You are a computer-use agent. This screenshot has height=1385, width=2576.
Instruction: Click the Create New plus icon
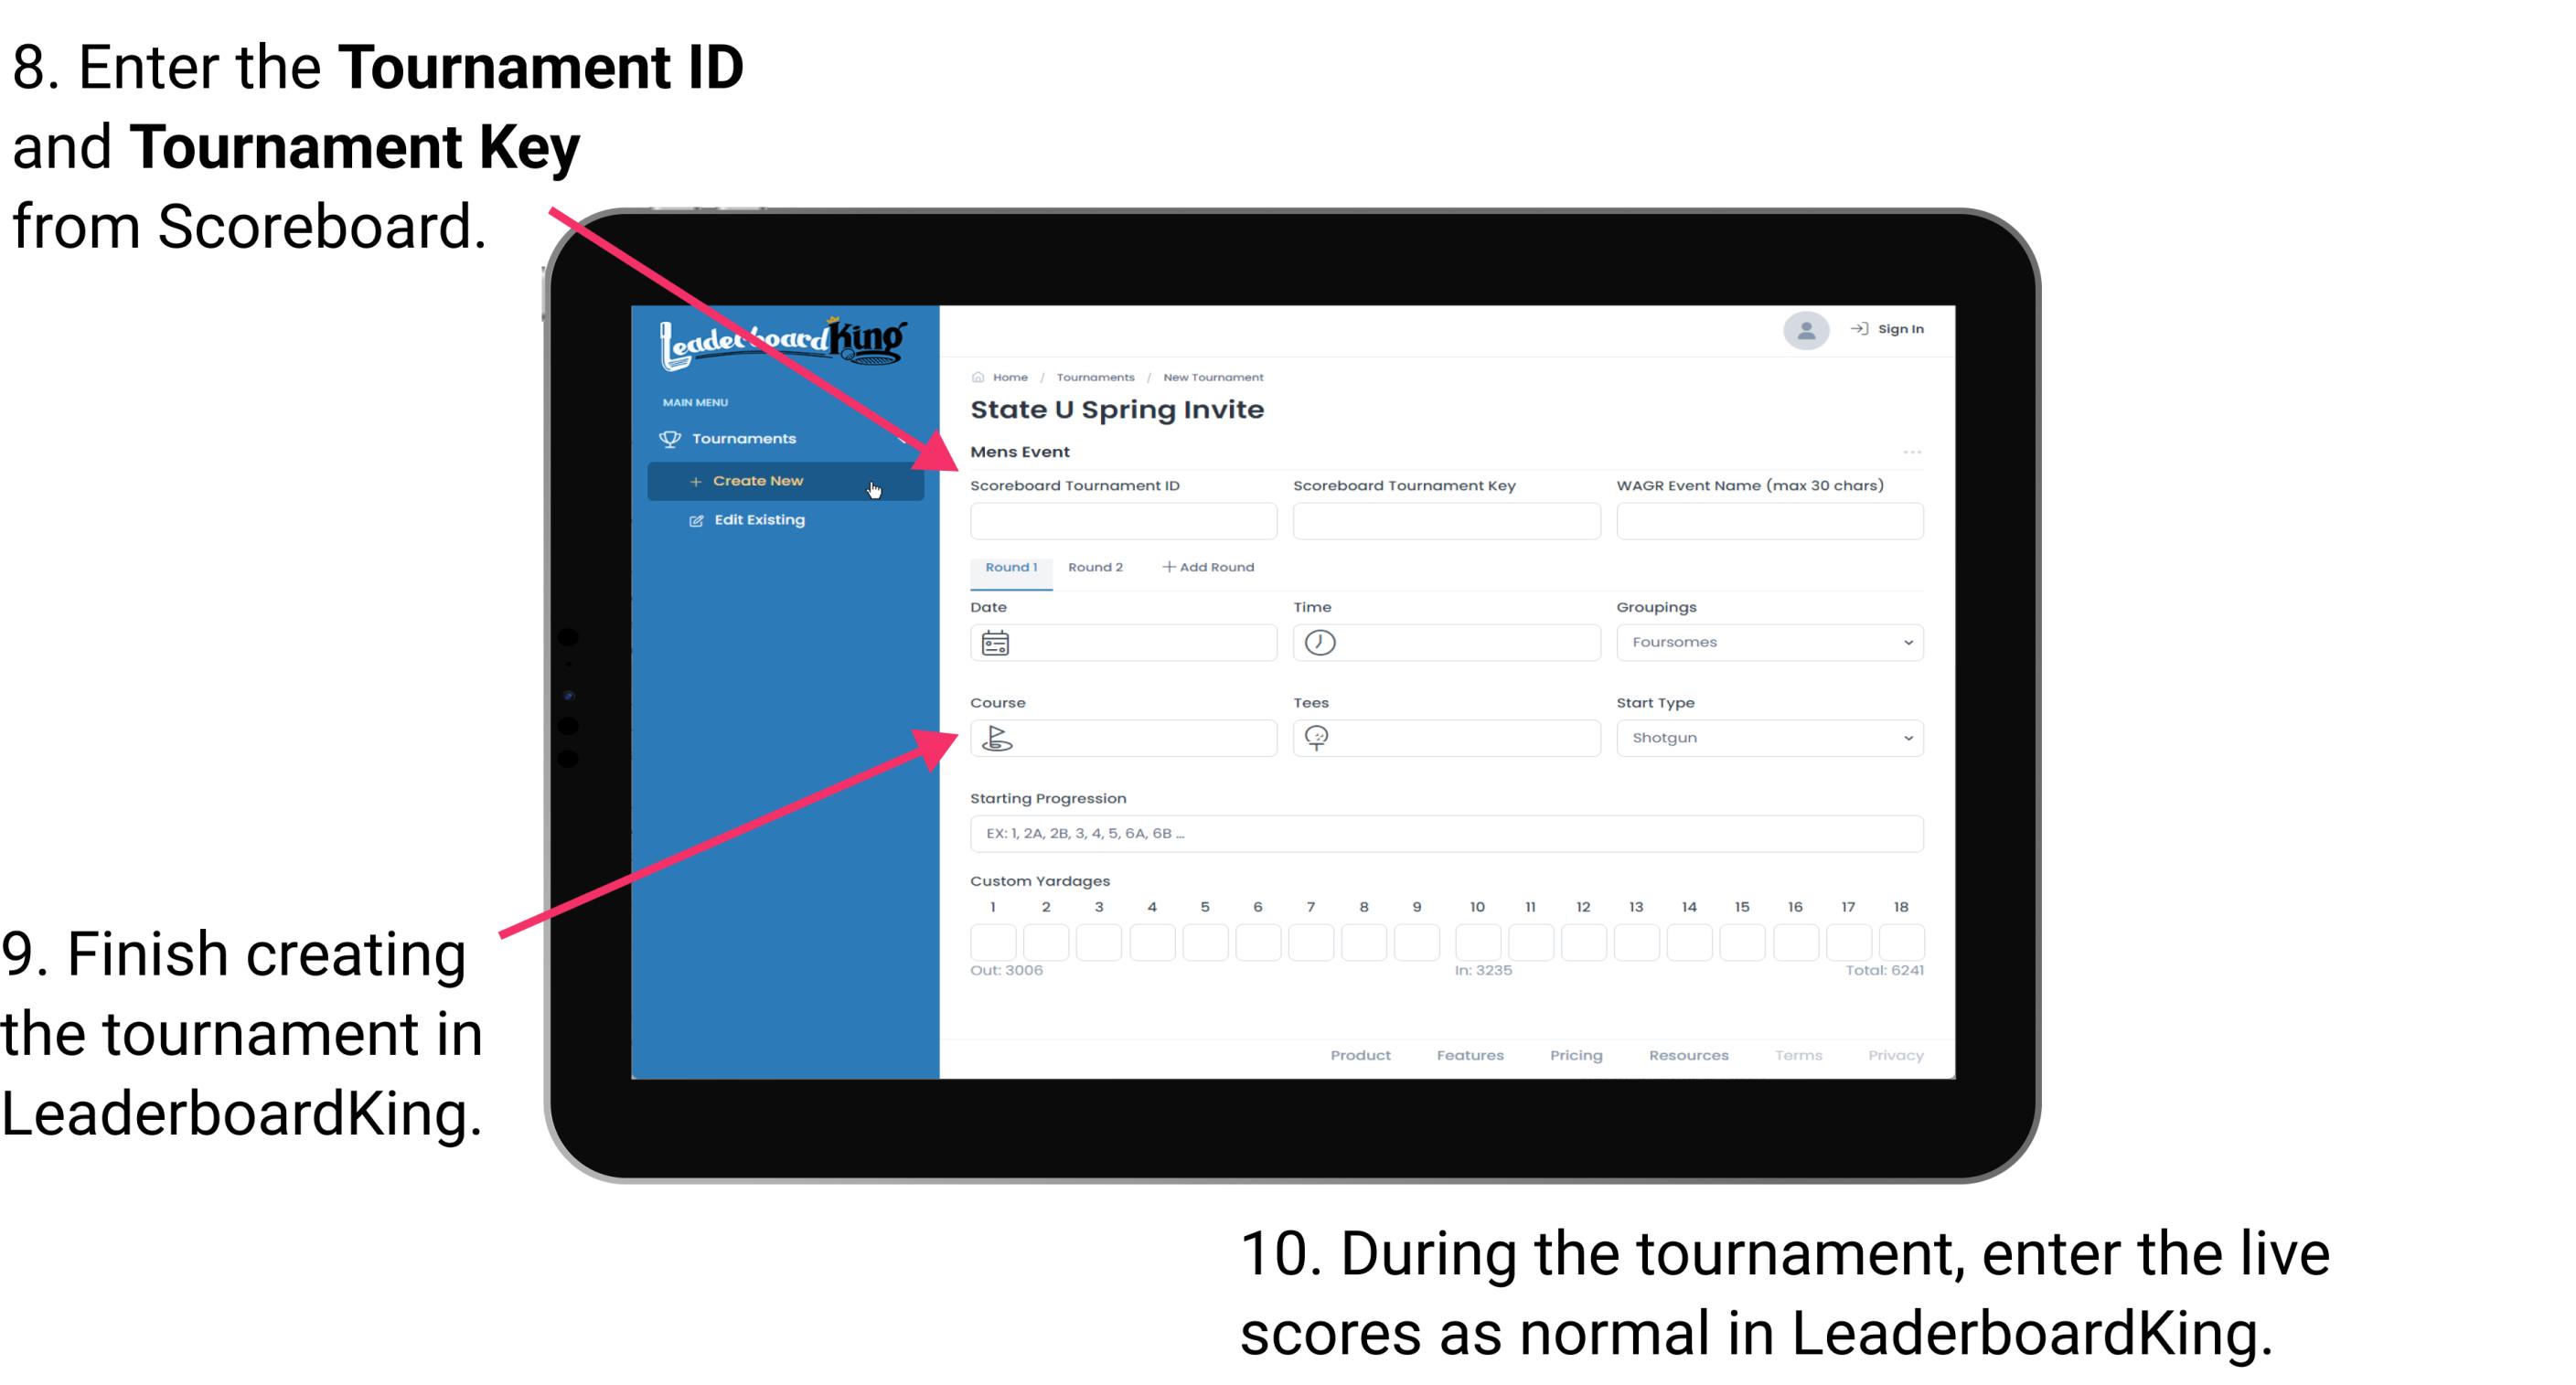click(691, 481)
